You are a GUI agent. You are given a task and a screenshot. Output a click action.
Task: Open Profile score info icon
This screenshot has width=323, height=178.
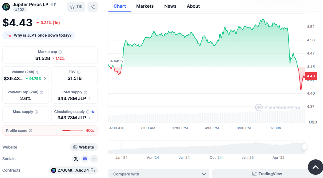(x=31, y=131)
